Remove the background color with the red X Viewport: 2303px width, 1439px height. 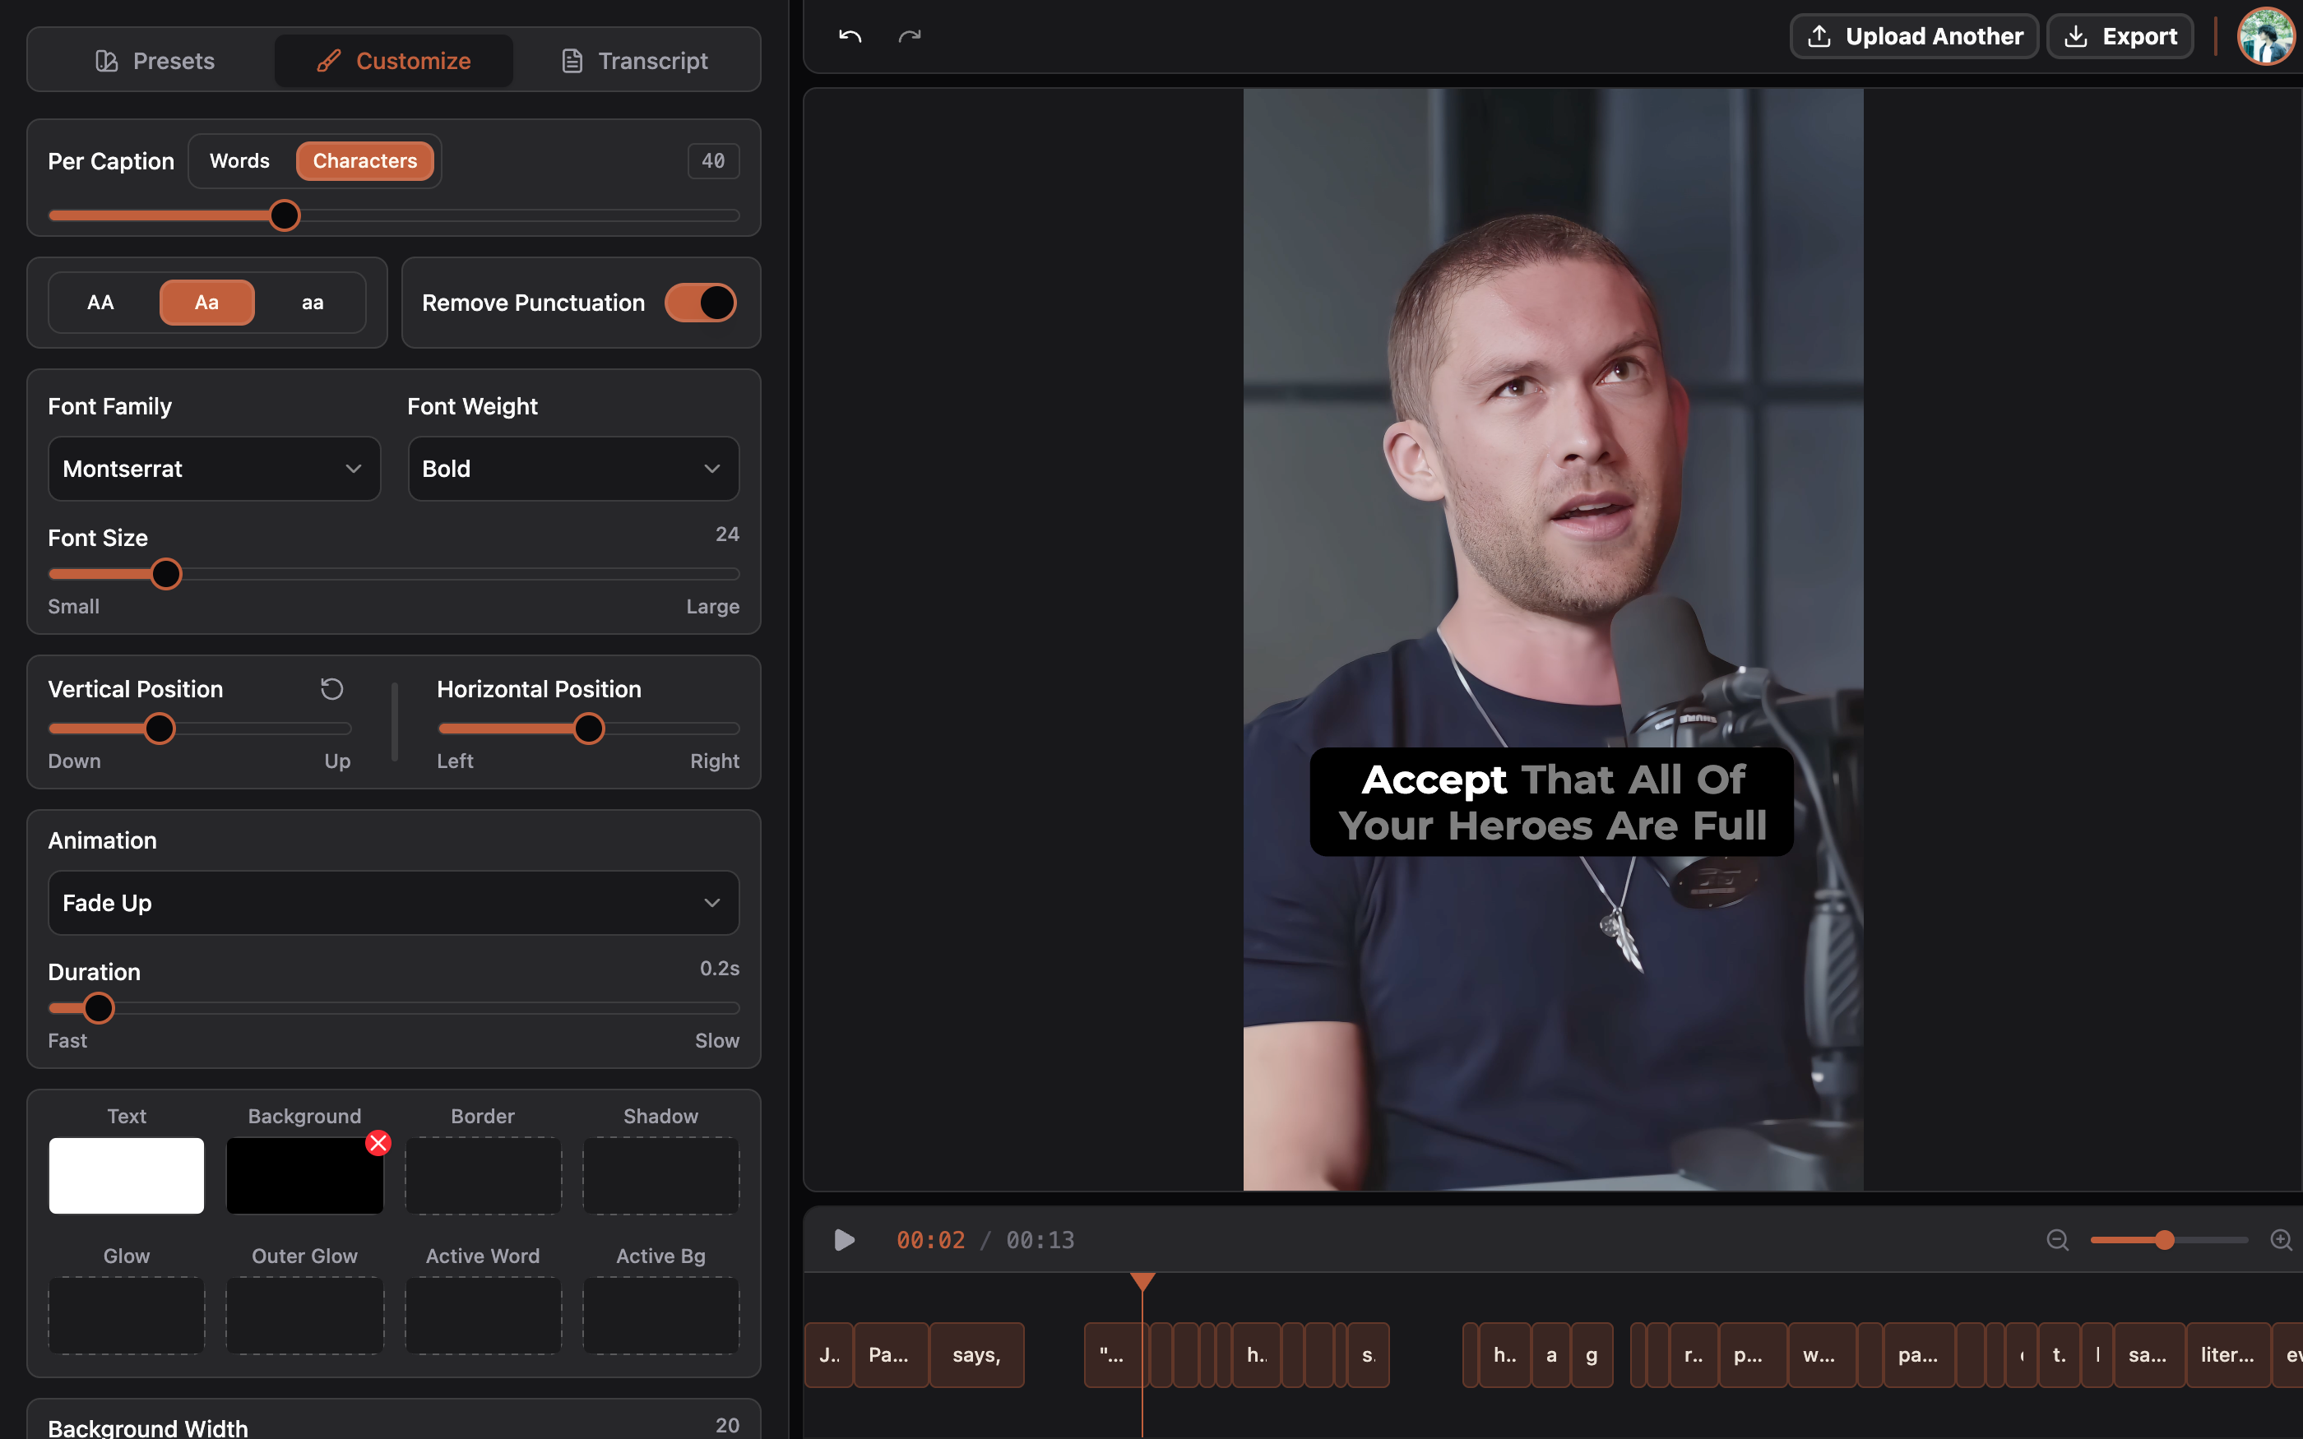pos(378,1142)
